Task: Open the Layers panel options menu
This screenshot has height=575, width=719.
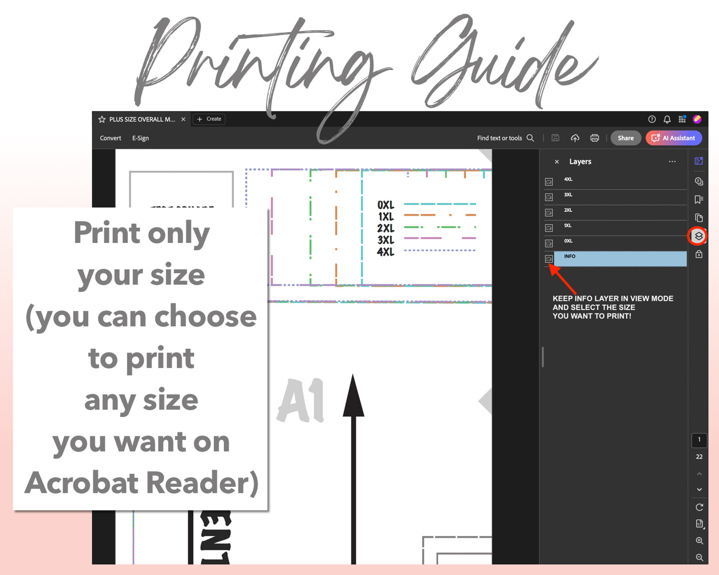Action: [672, 162]
